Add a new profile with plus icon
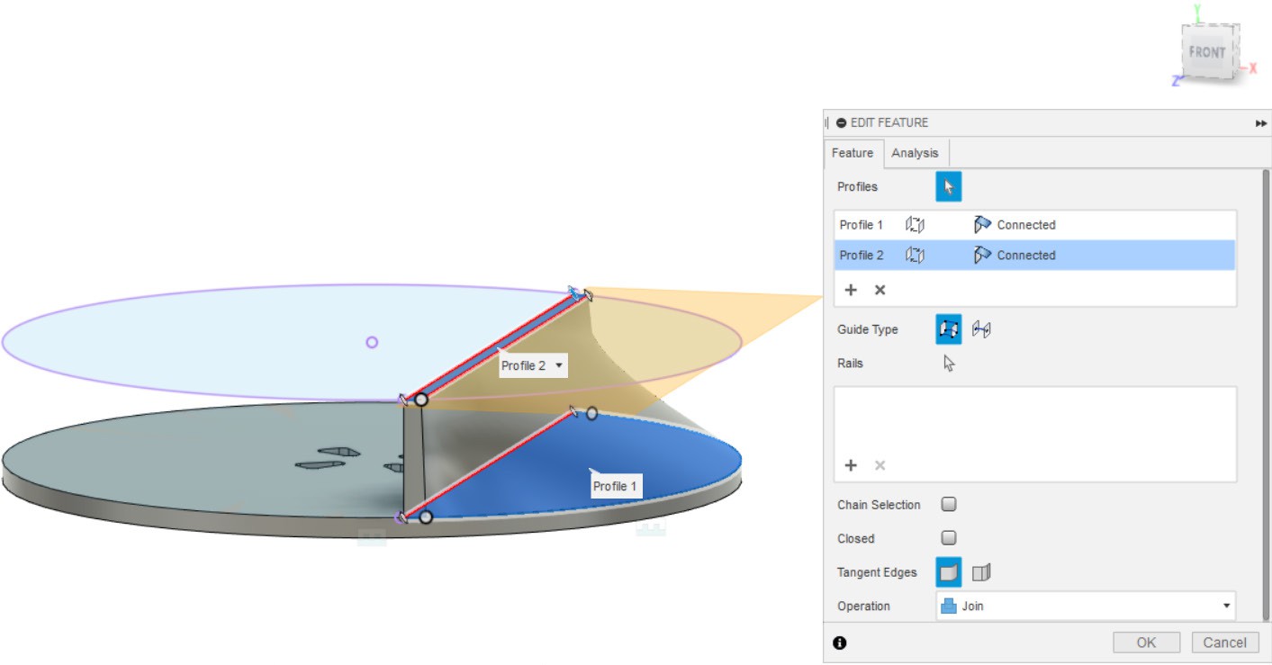The height and width of the screenshot is (665, 1272). (x=851, y=290)
